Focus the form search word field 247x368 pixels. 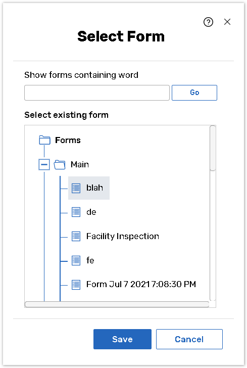pyautogui.click(x=97, y=93)
